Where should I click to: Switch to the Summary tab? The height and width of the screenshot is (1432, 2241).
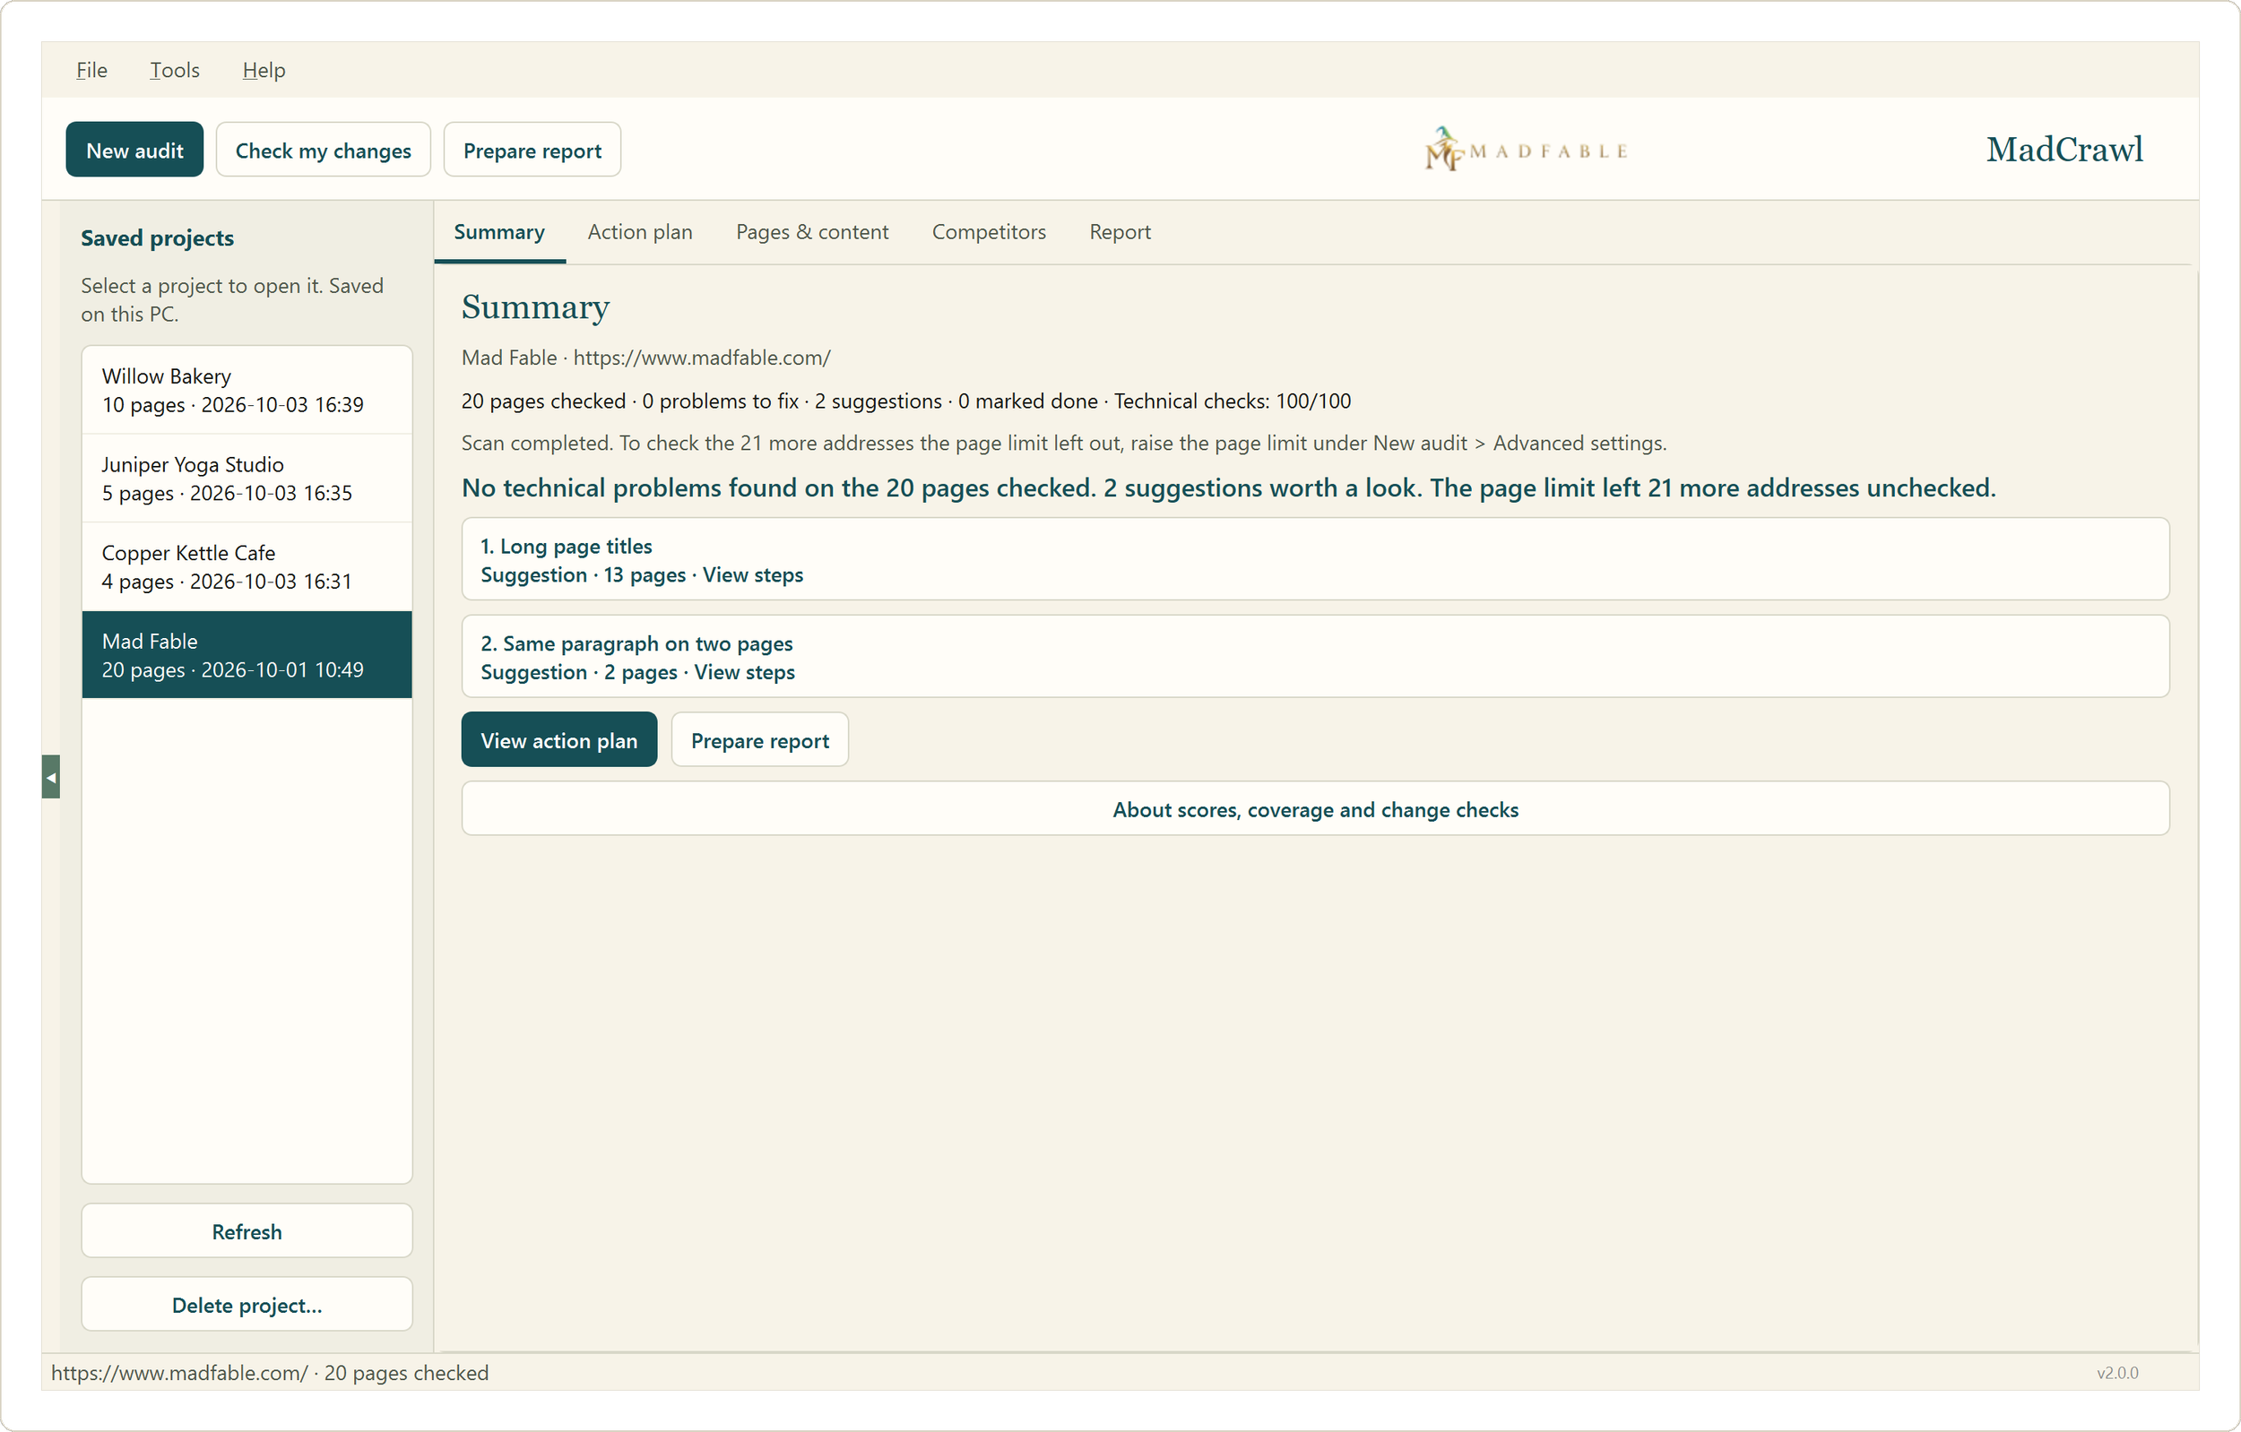500,232
